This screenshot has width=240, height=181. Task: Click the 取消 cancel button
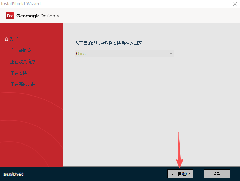217,173
